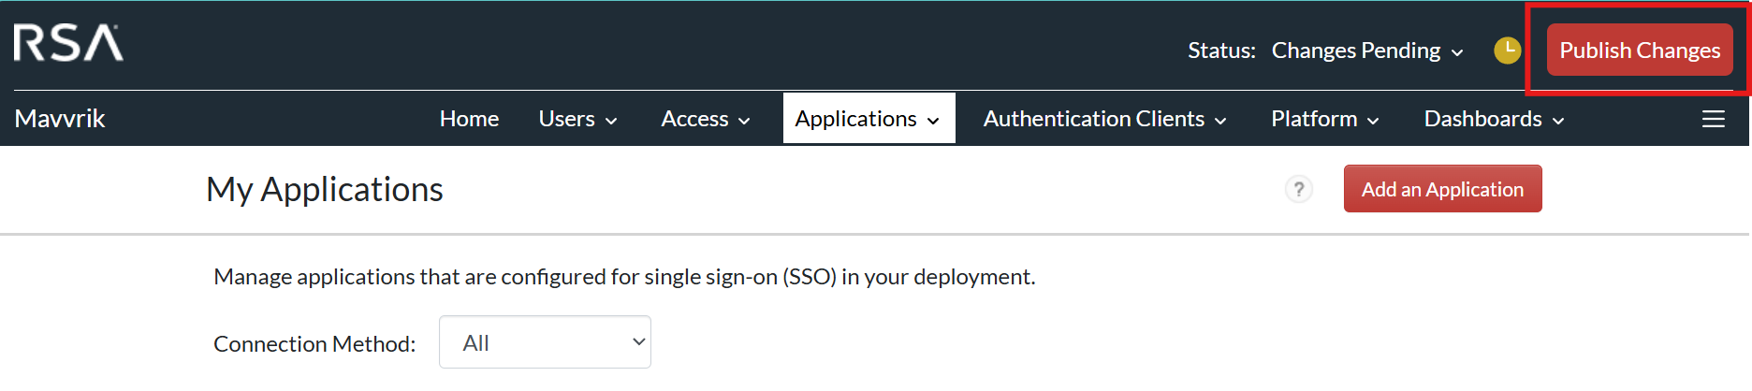Open the hamburger menu icon
The image size is (1752, 391).
coord(1713,119)
